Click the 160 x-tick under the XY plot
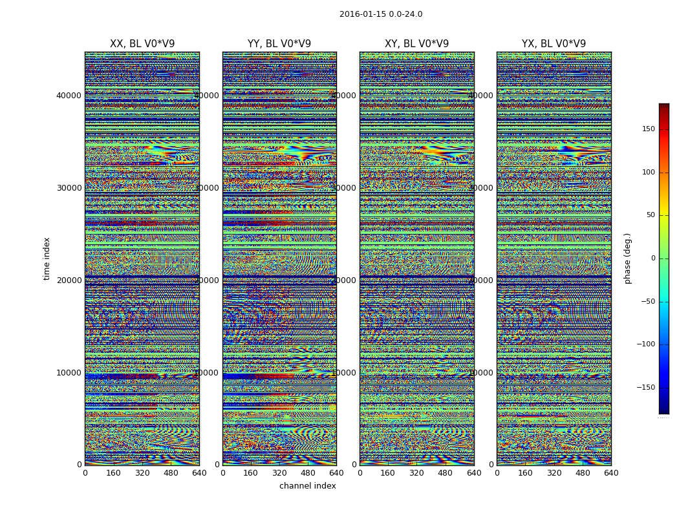This screenshot has width=679, height=517. pos(387,473)
